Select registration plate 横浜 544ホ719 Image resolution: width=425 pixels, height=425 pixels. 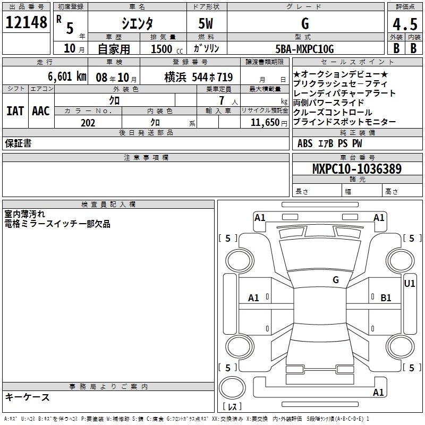(x=198, y=77)
